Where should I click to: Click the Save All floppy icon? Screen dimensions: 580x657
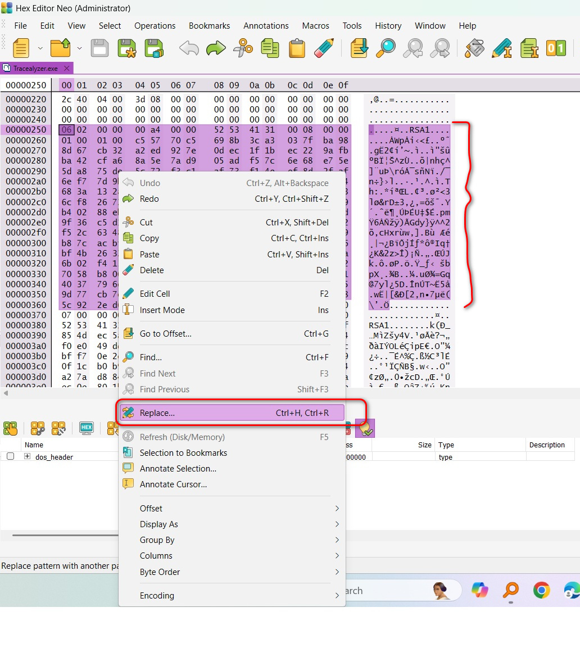154,48
